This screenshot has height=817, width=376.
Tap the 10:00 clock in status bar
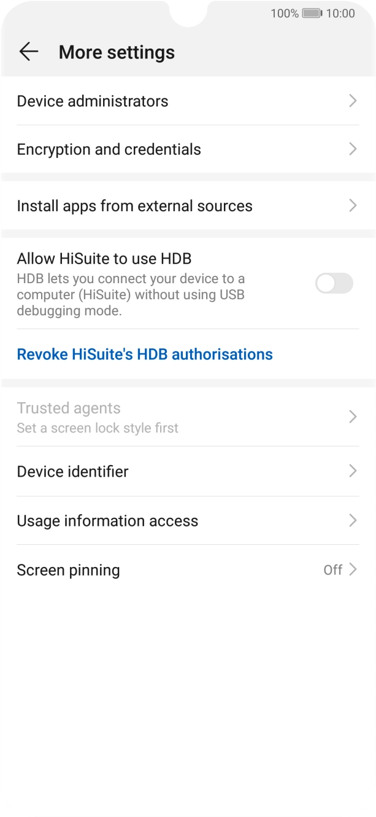pyautogui.click(x=340, y=14)
